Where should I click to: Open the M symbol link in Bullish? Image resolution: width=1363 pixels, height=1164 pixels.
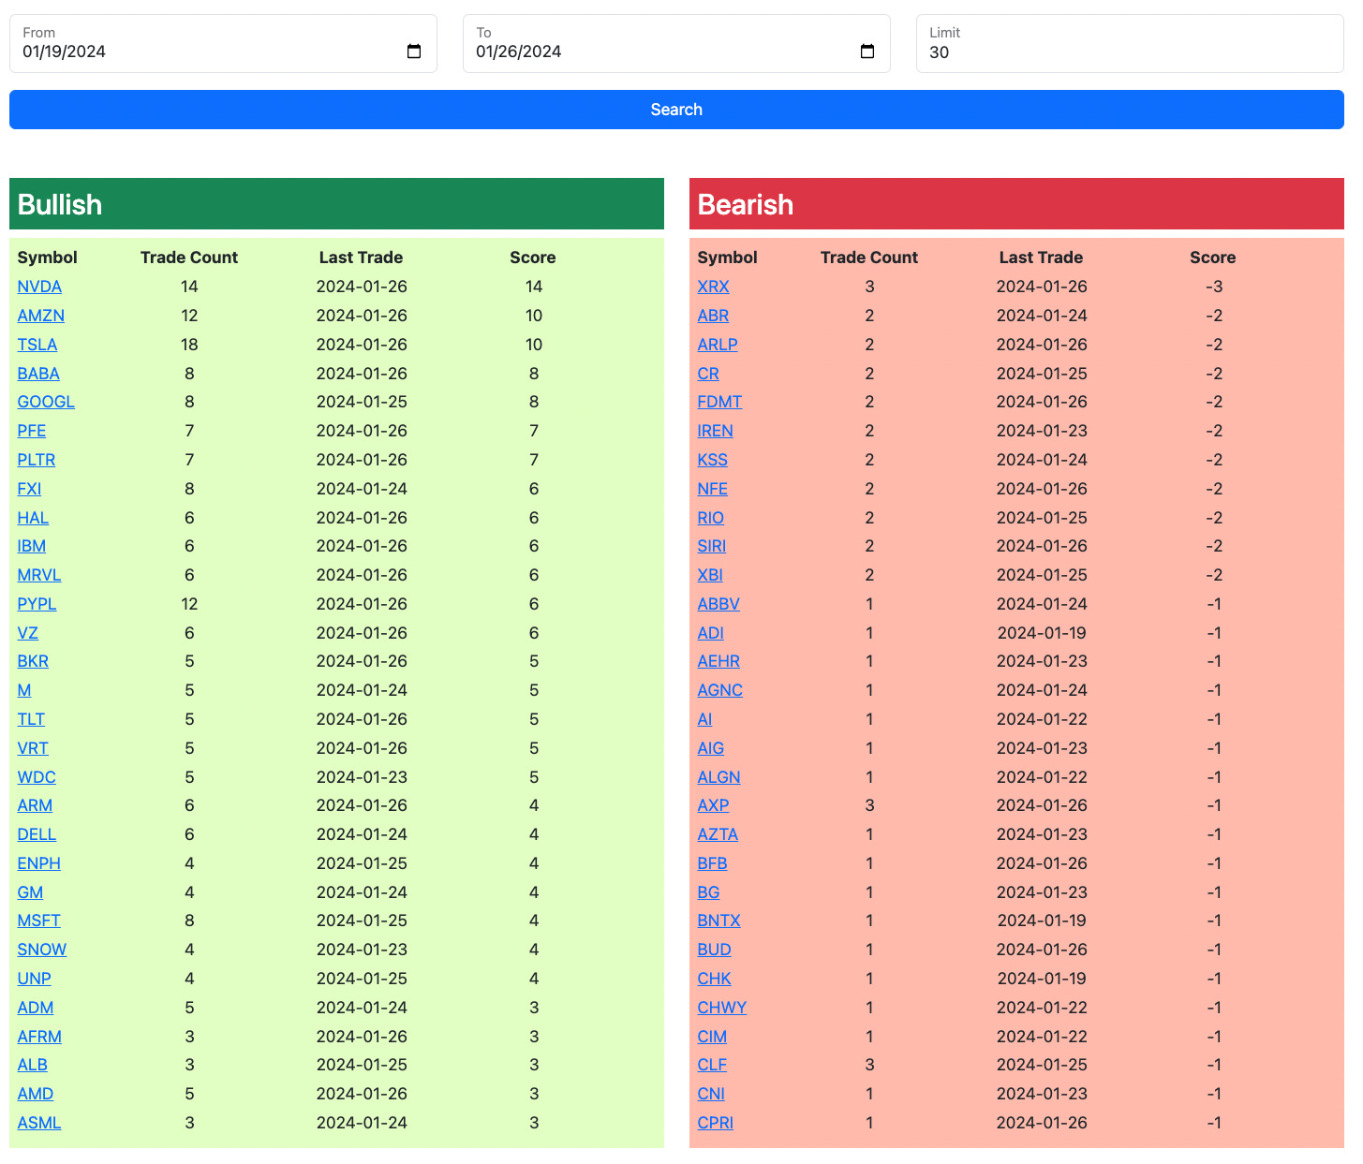click(24, 690)
